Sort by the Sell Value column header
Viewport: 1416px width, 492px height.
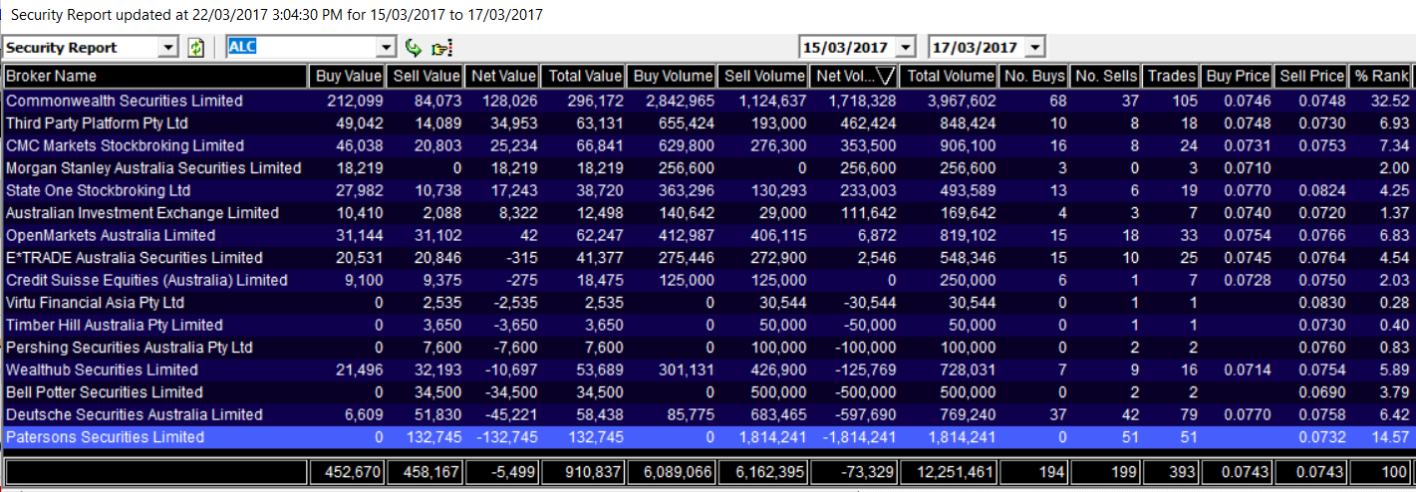[x=425, y=76]
